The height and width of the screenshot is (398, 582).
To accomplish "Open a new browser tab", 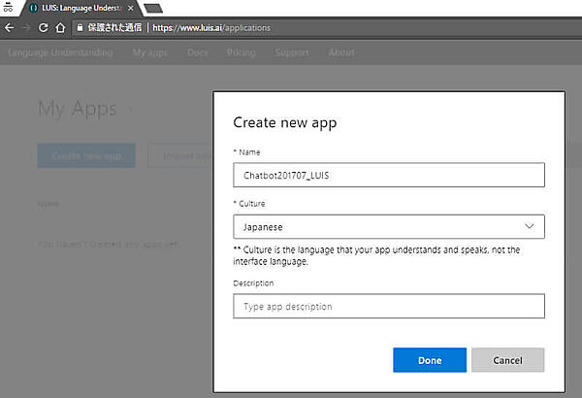I will (153, 8).
